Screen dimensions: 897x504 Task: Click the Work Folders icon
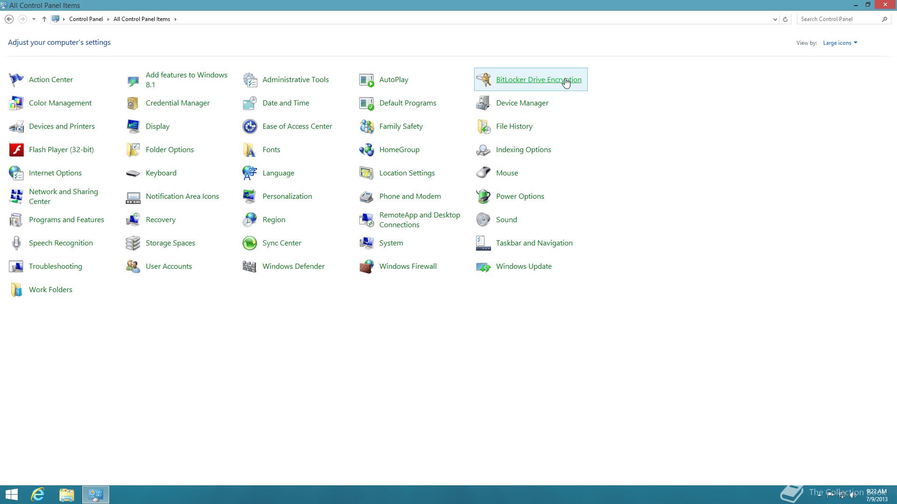click(x=16, y=290)
